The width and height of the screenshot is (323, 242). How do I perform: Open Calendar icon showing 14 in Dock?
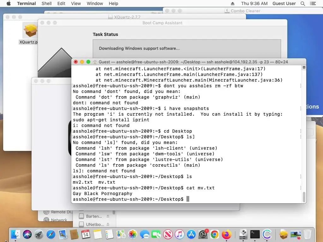[86, 234]
